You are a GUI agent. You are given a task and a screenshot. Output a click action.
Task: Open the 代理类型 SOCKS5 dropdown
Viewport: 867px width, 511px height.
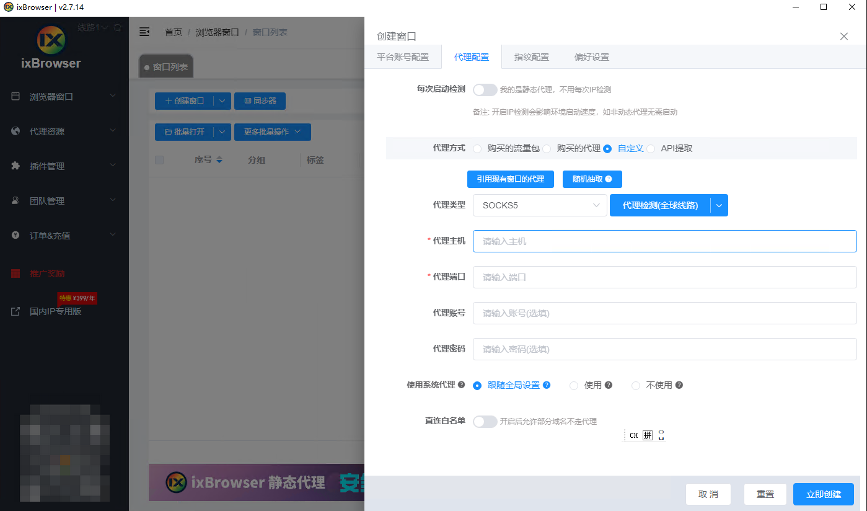point(539,205)
